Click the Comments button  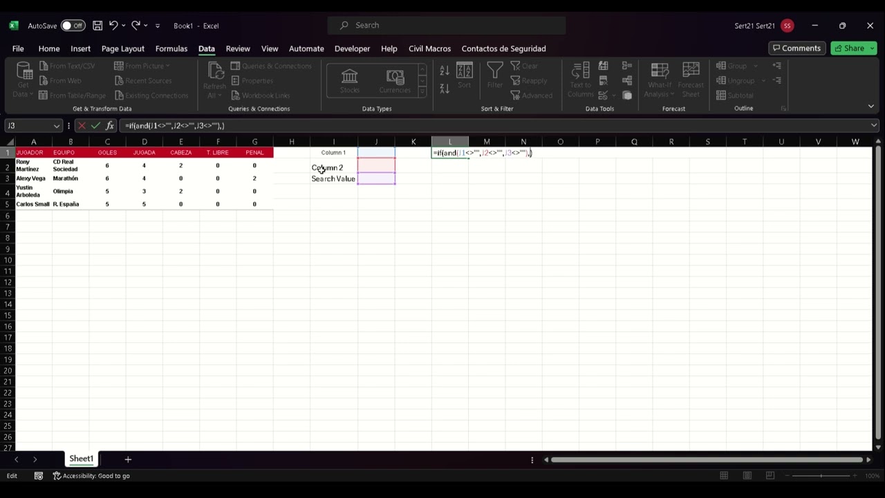[797, 48]
